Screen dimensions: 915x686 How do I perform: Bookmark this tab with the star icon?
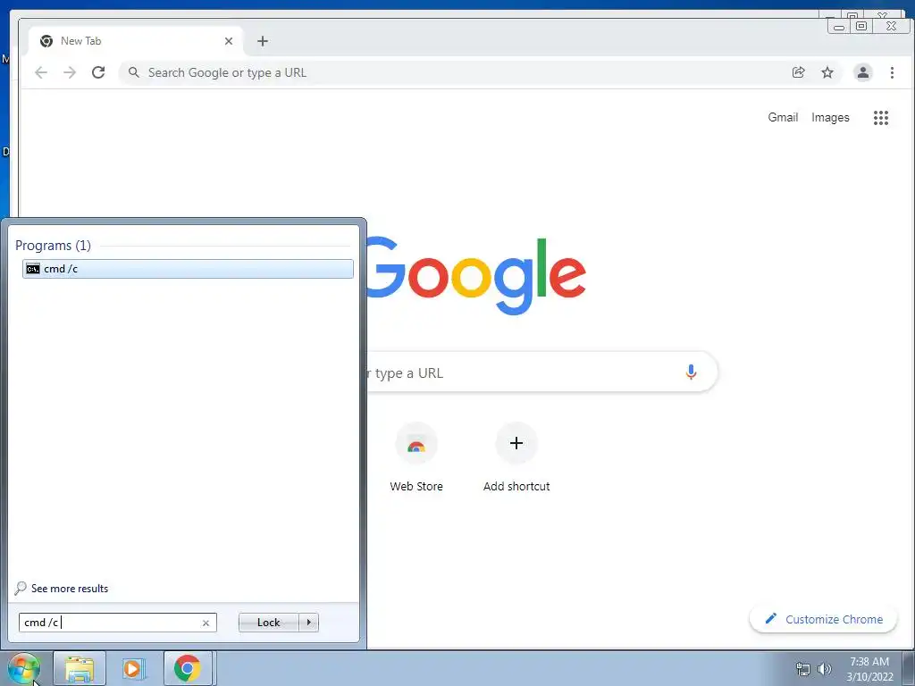tap(827, 72)
